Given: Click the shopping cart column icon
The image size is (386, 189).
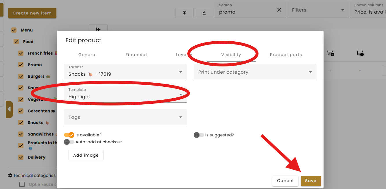Looking at the screenshot, I should coord(330,53).
